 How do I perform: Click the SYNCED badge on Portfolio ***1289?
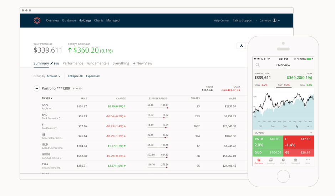[77, 88]
